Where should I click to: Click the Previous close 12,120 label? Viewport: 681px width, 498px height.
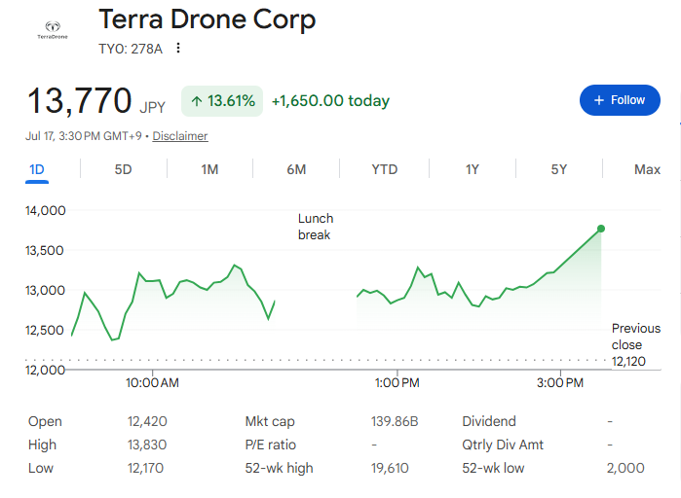(636, 344)
